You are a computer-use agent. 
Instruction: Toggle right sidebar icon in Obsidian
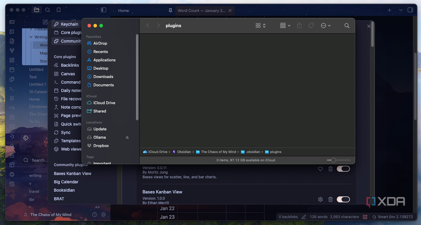(x=410, y=10)
